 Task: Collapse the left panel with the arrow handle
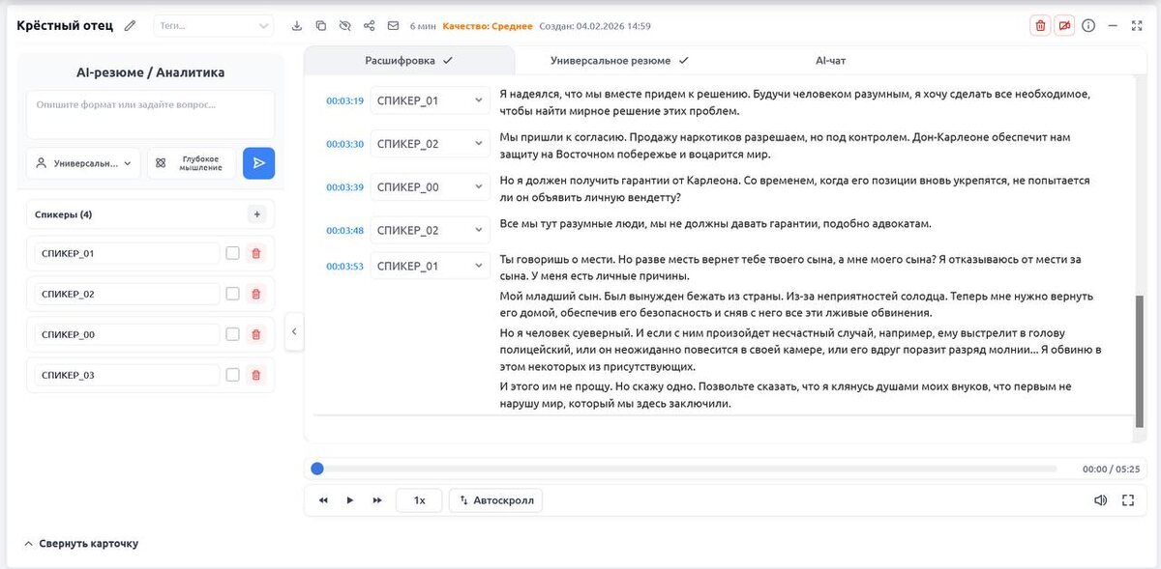(295, 331)
